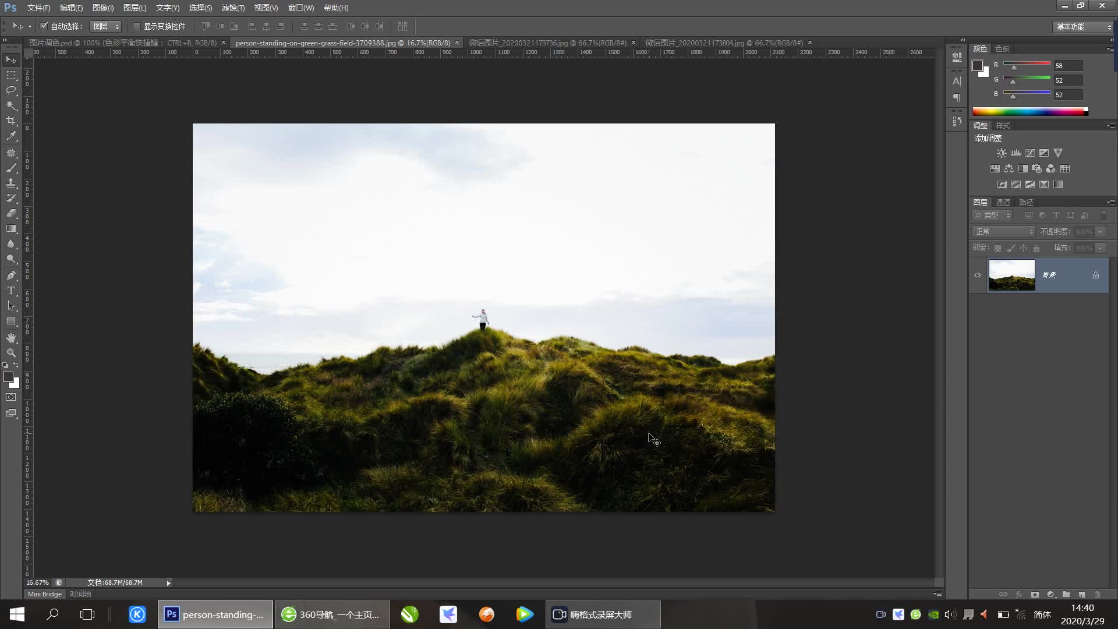This screenshot has height=629, width=1118.
Task: Select the Eyedropper tool
Action: 11,136
